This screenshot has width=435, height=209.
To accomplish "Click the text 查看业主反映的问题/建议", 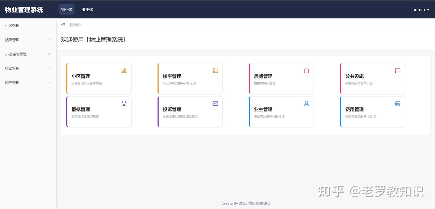I will pos(180,116).
